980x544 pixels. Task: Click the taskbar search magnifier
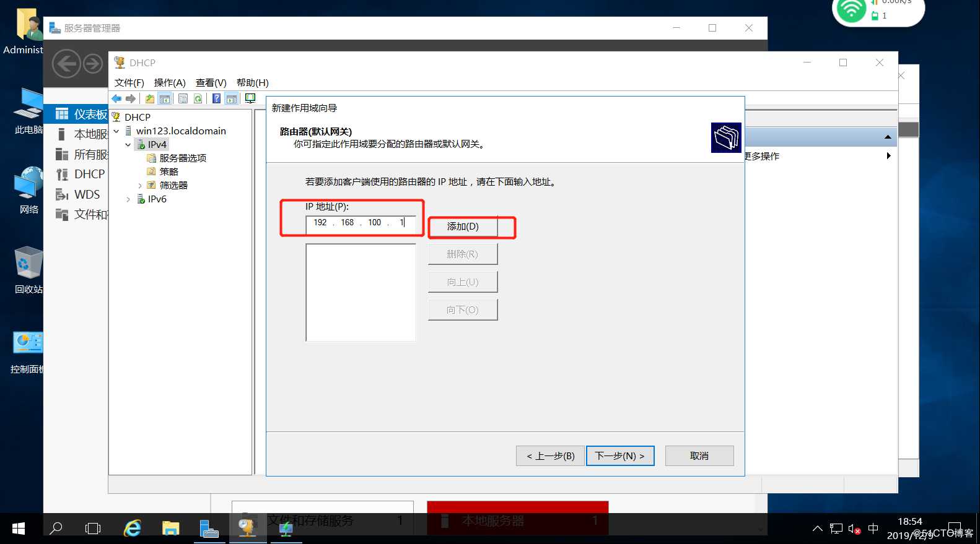(56, 529)
